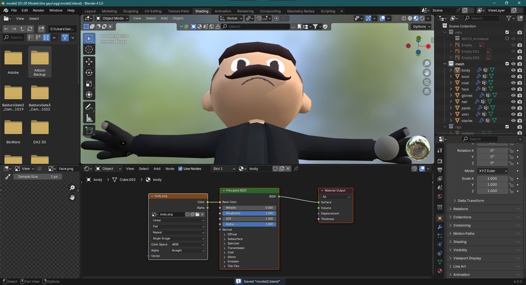Select the Select Box tool in viewport toolbar
Viewport: 526px width, 285px height.
coord(89,38)
